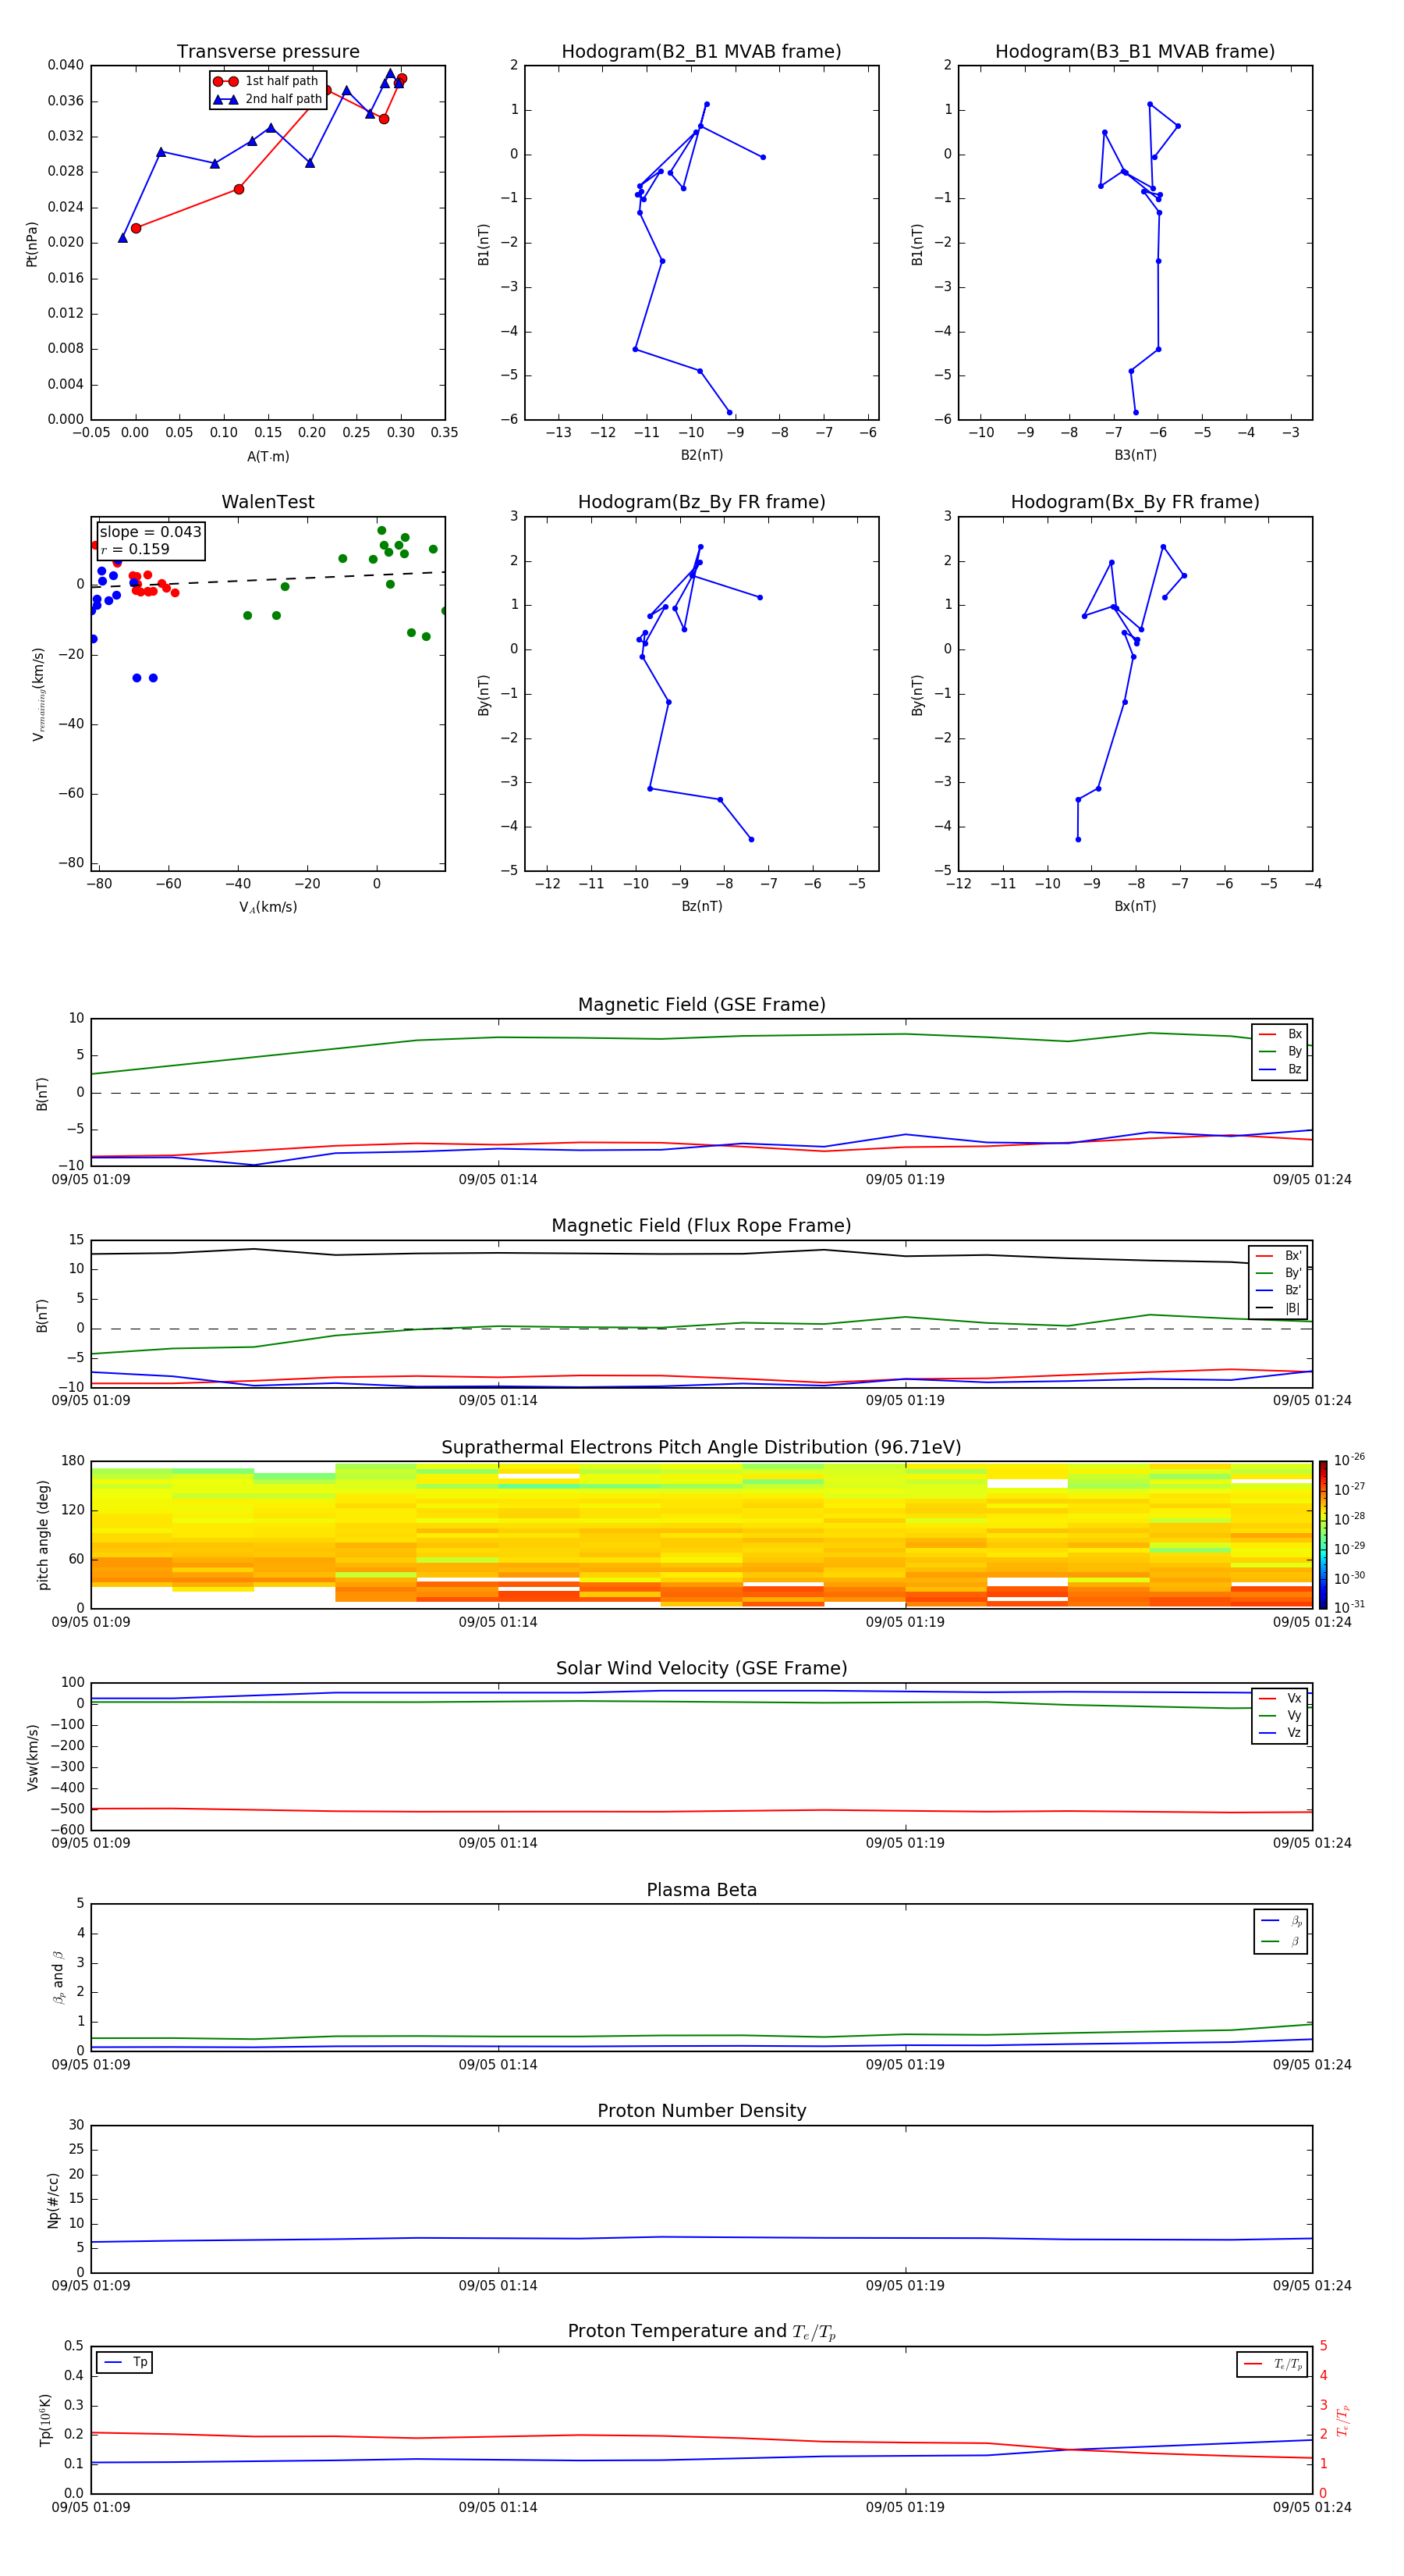
Task: Click the "Np(#/cc)" y-axis label
Action: (x=53, y=2200)
